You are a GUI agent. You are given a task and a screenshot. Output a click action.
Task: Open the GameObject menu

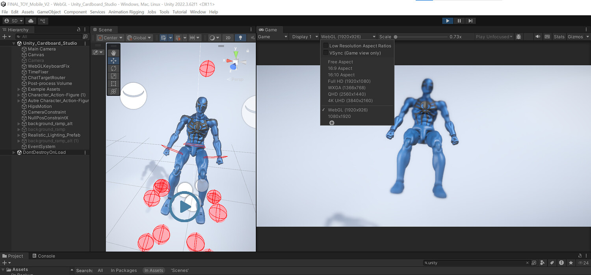(x=49, y=12)
